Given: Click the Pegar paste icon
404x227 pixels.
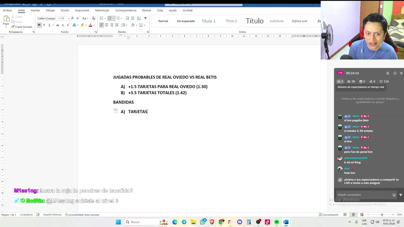Looking at the screenshot, I should [x=6, y=19].
